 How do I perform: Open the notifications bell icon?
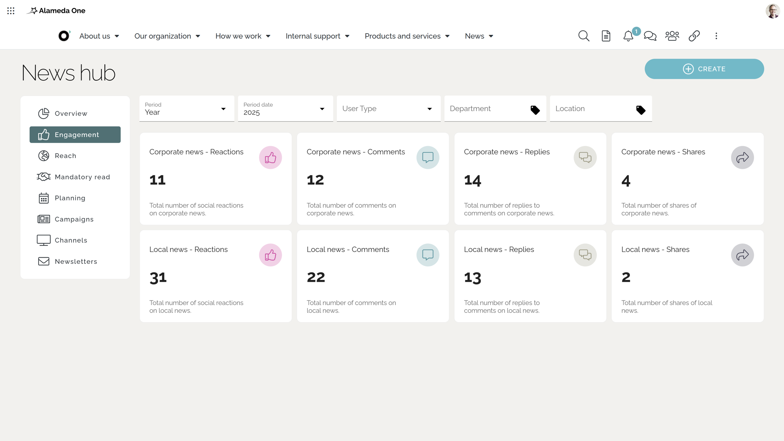pos(628,36)
